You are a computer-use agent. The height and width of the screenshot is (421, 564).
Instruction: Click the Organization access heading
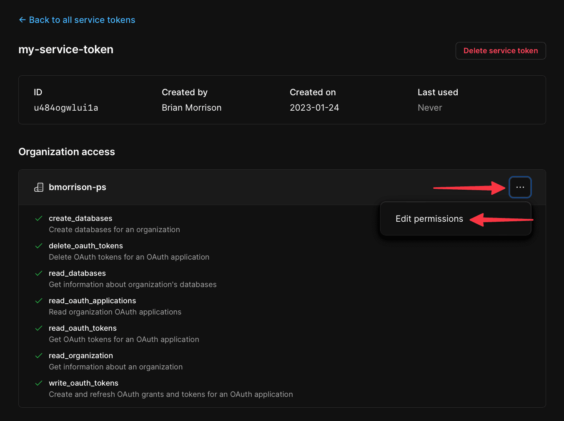(x=67, y=152)
